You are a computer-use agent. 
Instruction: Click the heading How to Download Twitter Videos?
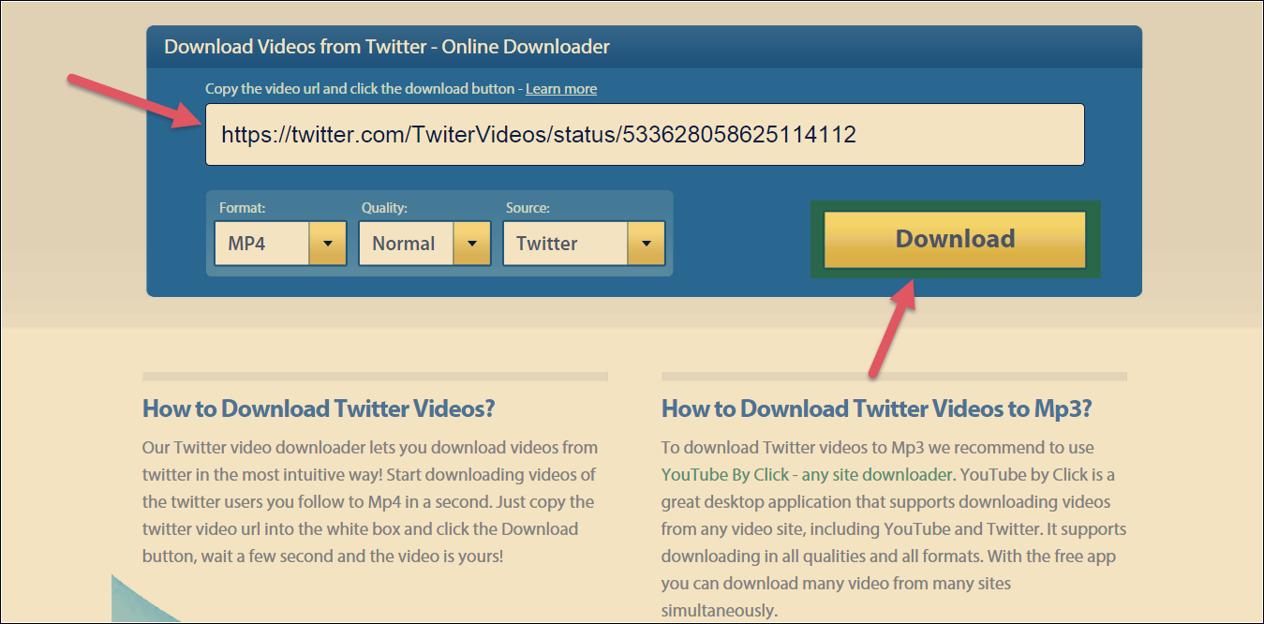pos(319,409)
